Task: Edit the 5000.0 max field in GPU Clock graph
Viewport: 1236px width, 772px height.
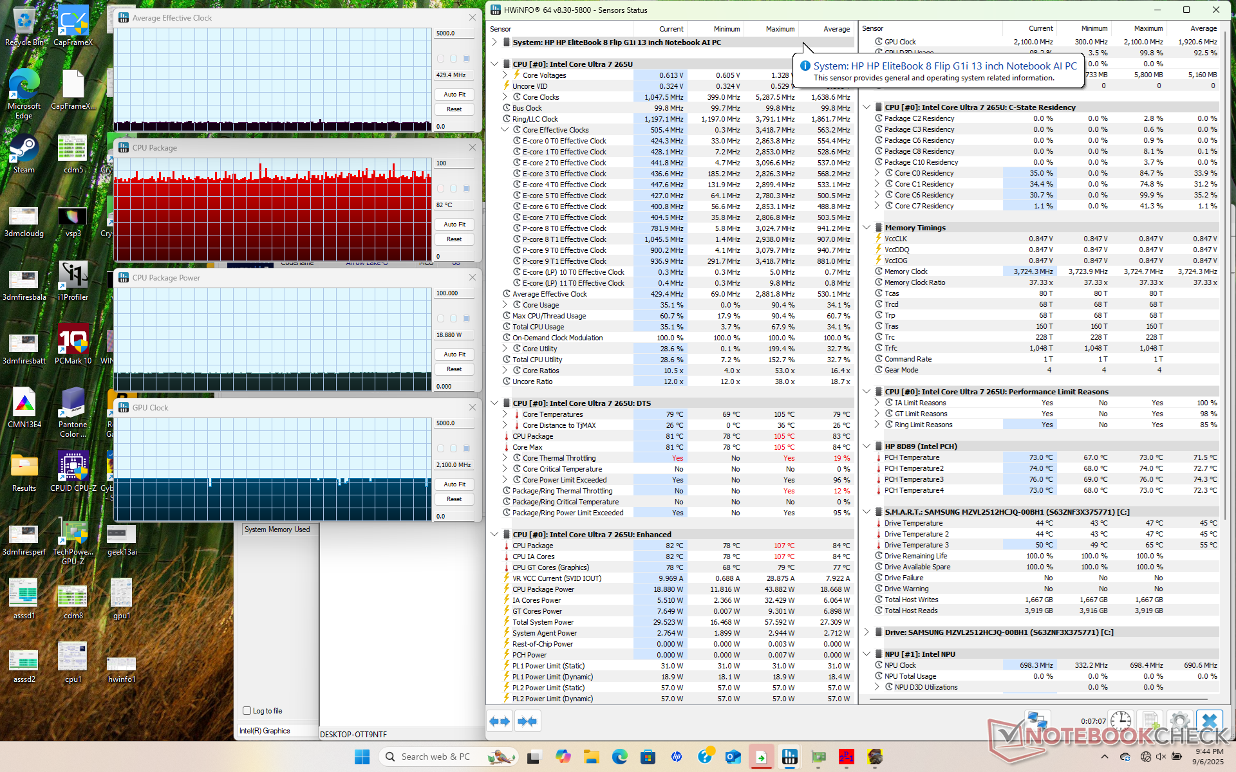Action: click(x=454, y=423)
